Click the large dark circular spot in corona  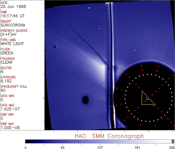pyautogui.click(x=85, y=100)
